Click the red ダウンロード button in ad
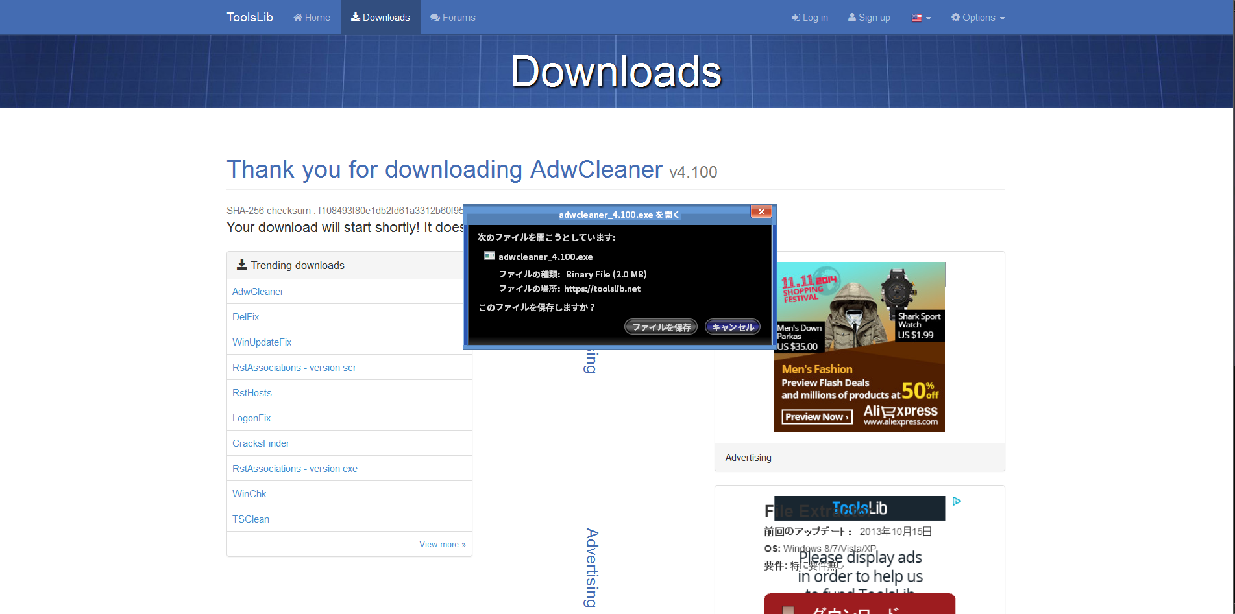 (859, 604)
